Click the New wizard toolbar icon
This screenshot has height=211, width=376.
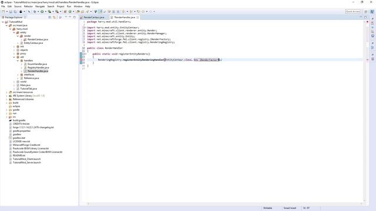coord(4,12)
